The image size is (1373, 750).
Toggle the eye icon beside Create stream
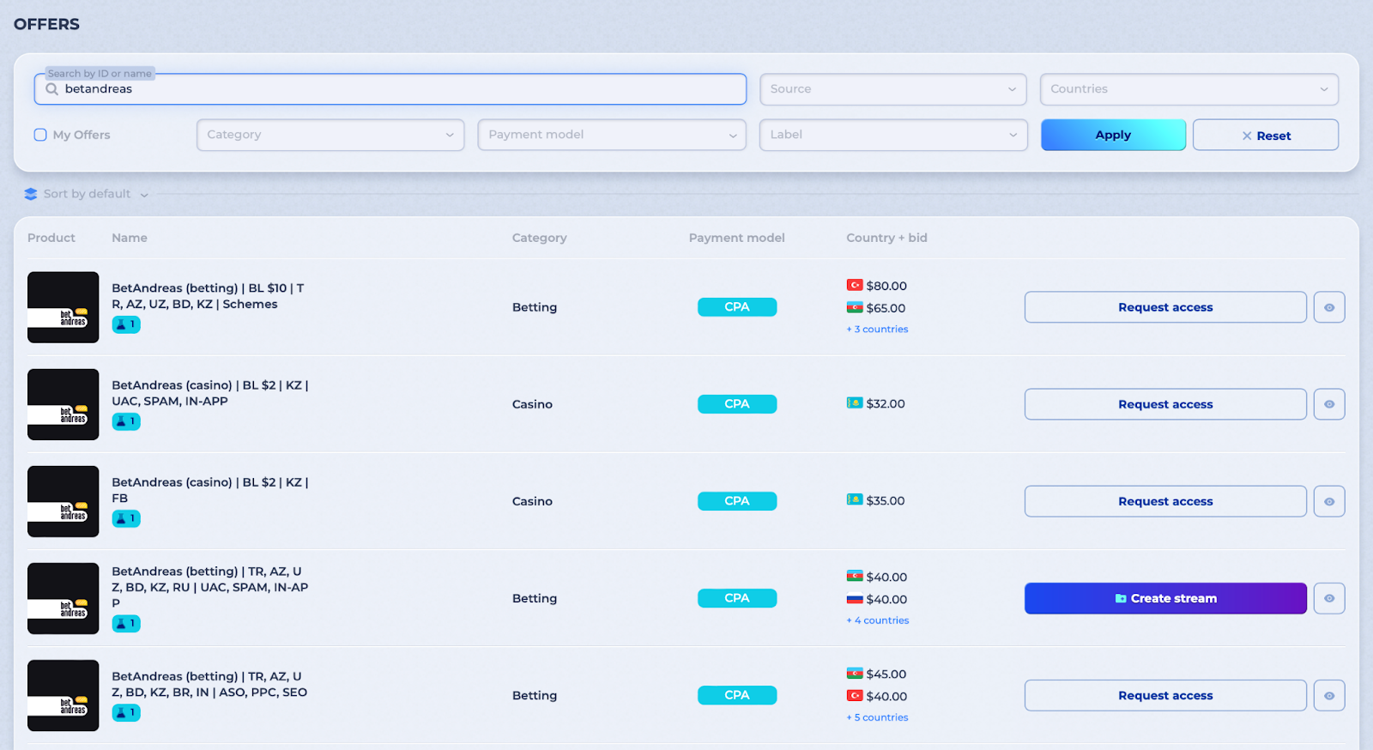(x=1329, y=598)
